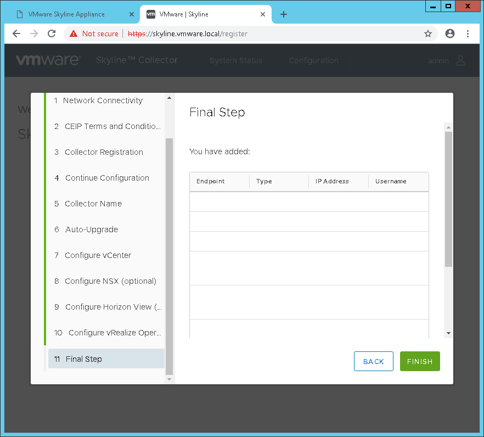Click the IP Address column header
This screenshot has width=484, height=437.
point(339,181)
